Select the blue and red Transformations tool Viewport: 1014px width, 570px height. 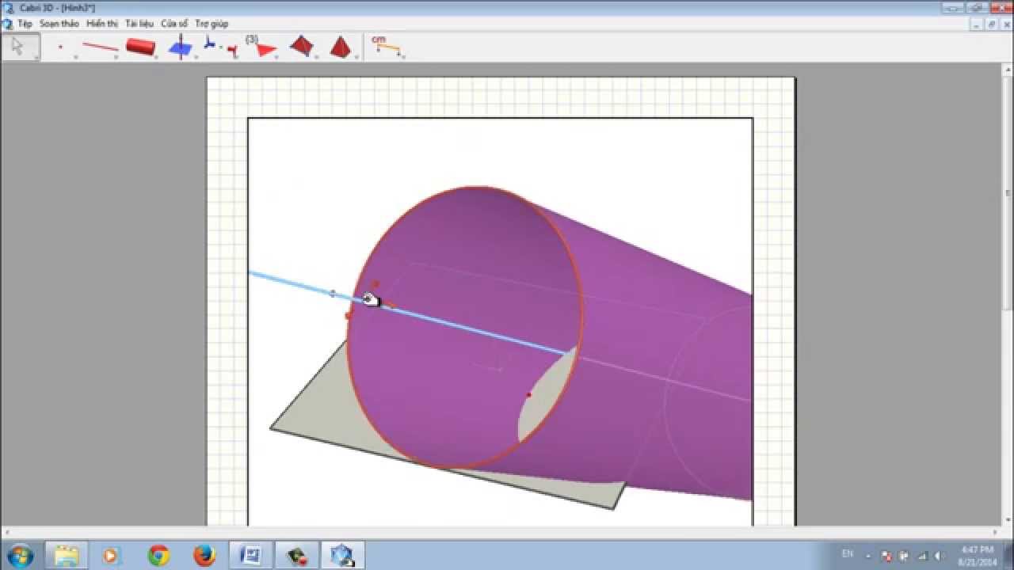point(220,47)
